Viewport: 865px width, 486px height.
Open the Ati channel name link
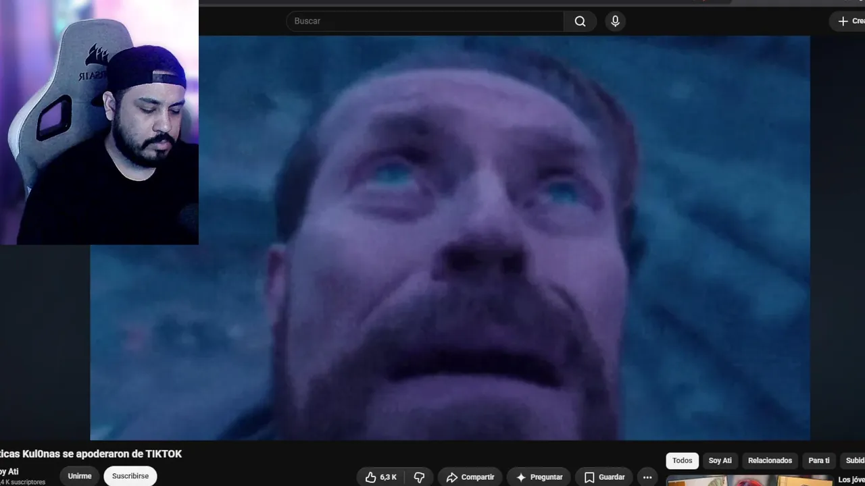pos(9,471)
